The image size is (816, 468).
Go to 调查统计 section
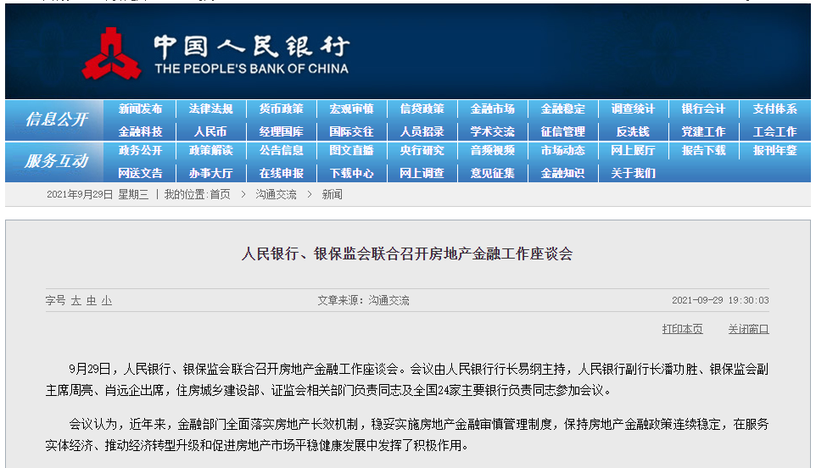click(x=633, y=109)
